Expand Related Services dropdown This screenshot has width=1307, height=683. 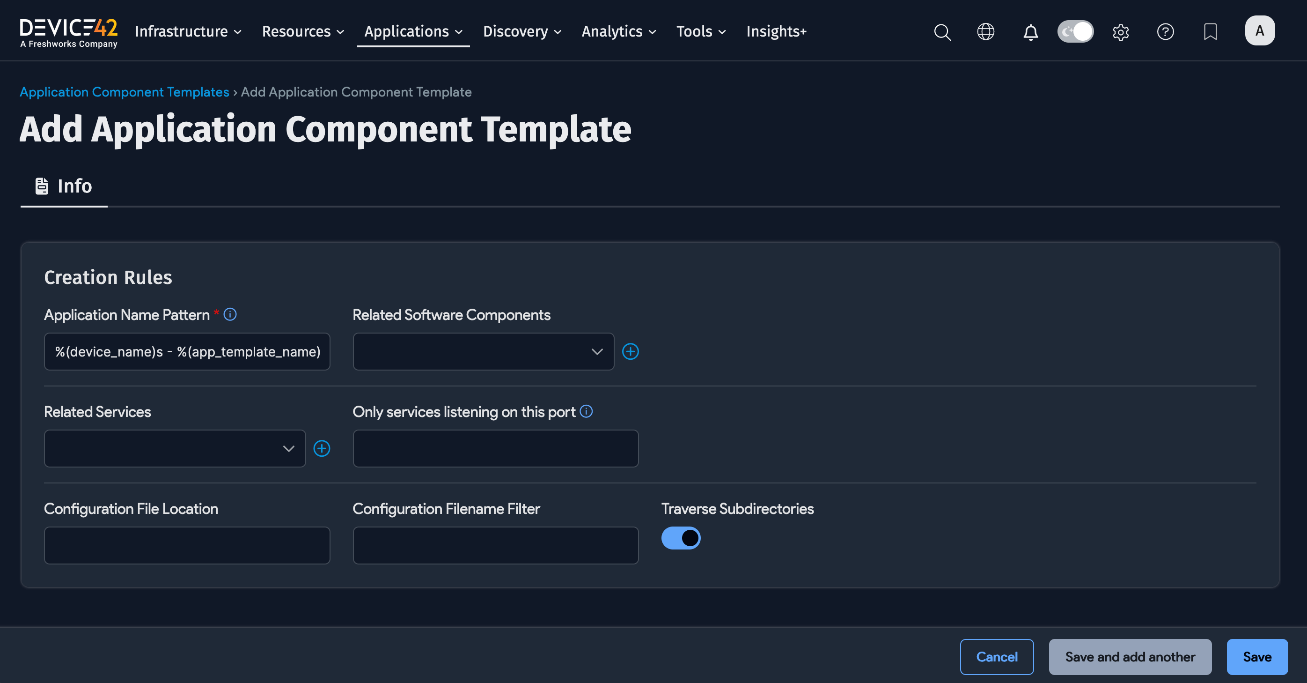click(175, 448)
